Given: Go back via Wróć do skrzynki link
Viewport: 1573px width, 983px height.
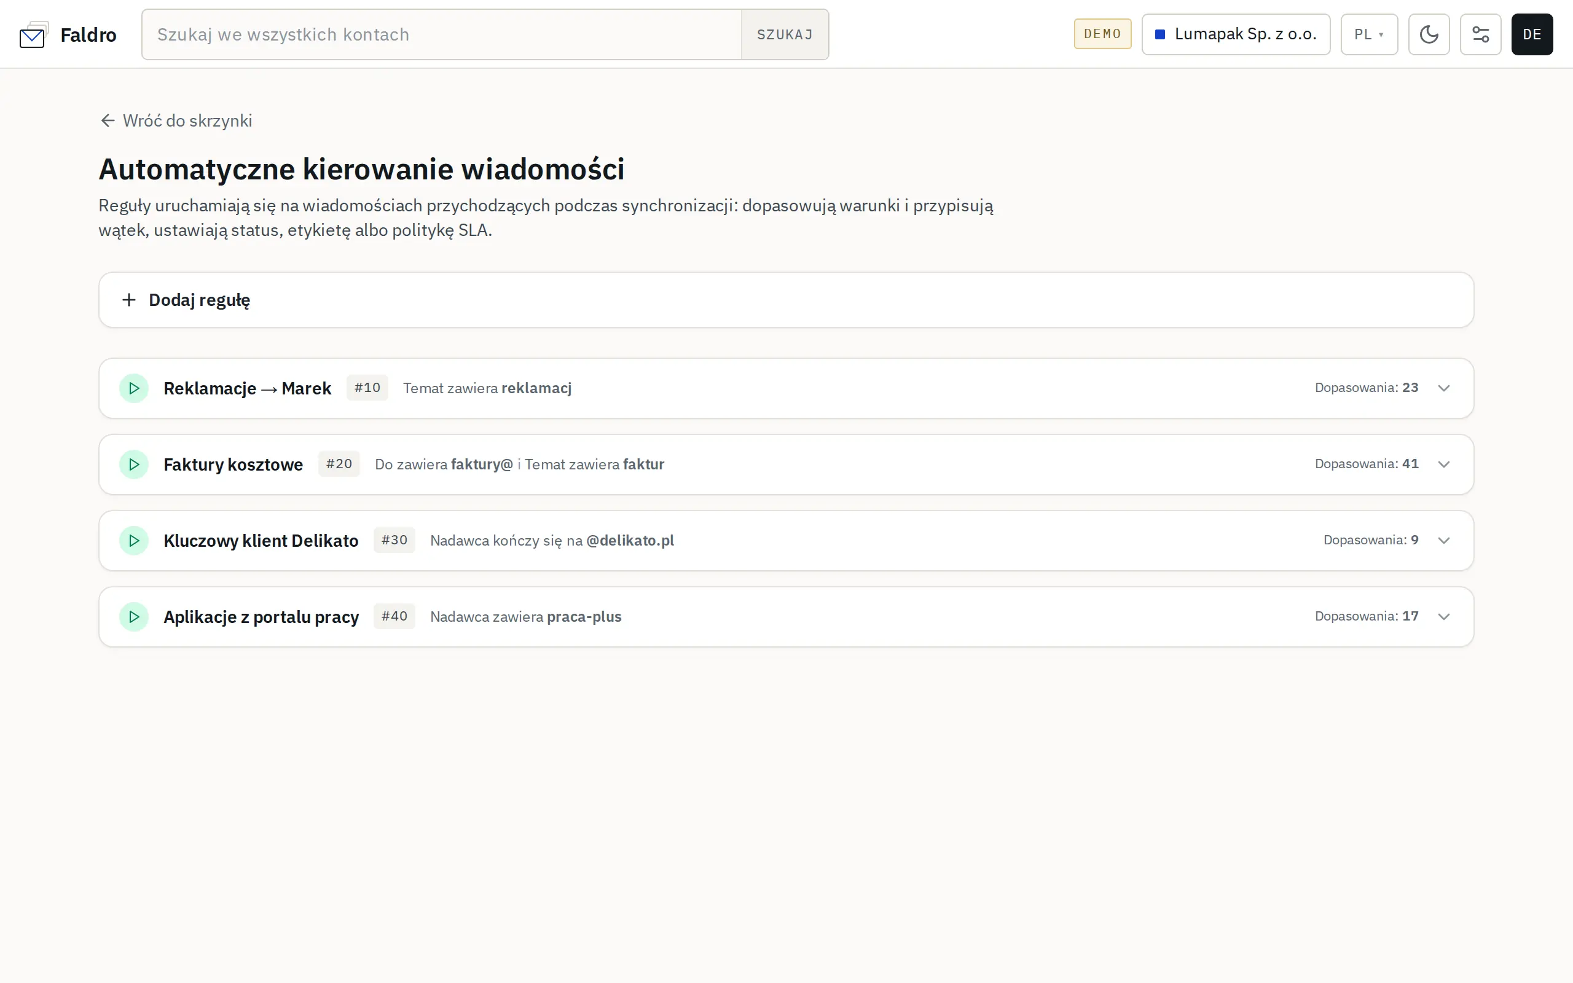Looking at the screenshot, I should [x=176, y=121].
